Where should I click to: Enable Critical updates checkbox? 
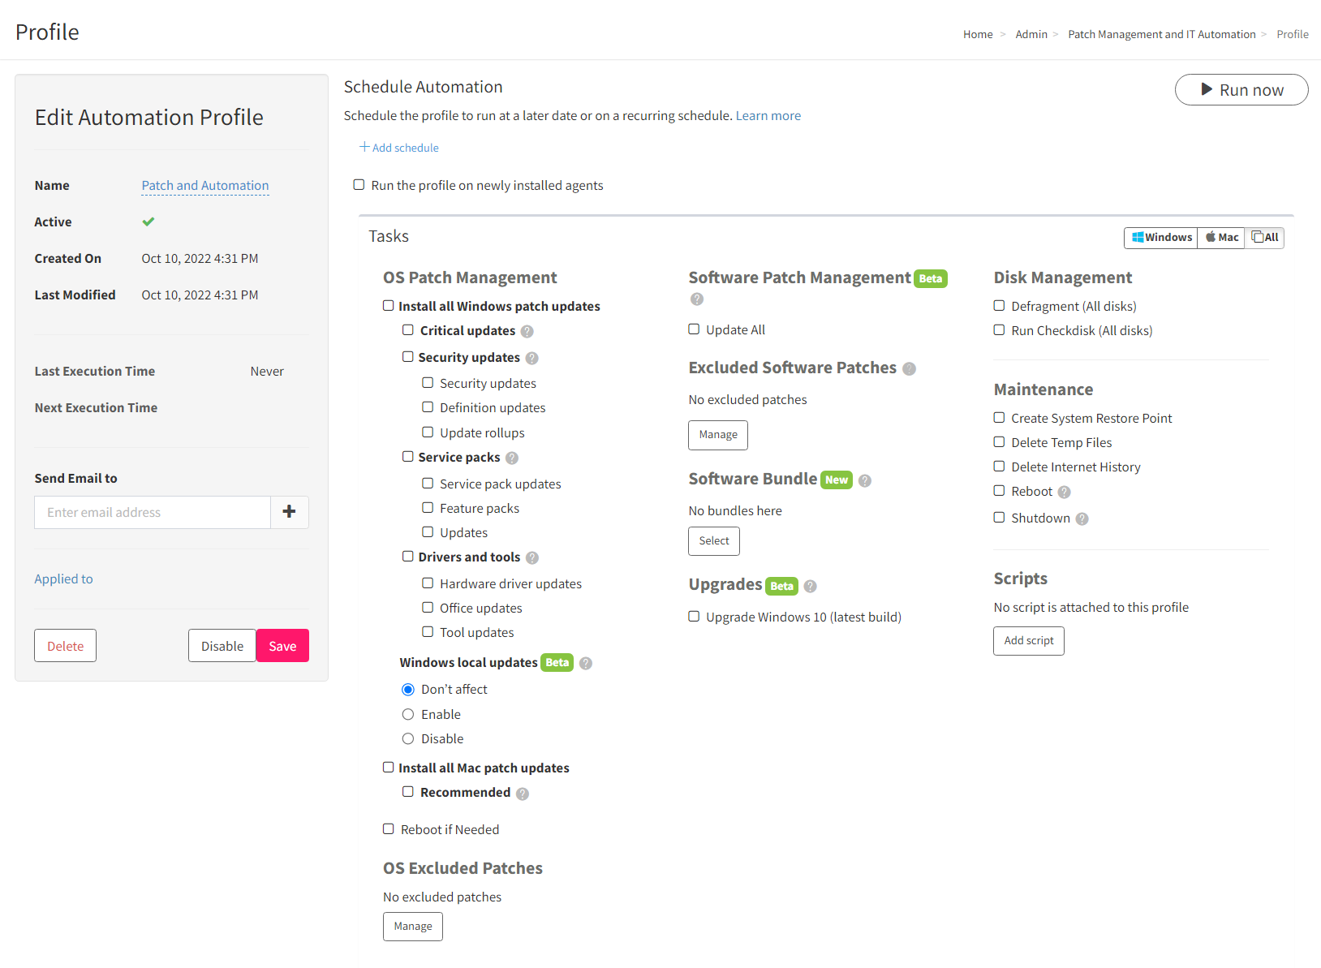(x=408, y=330)
